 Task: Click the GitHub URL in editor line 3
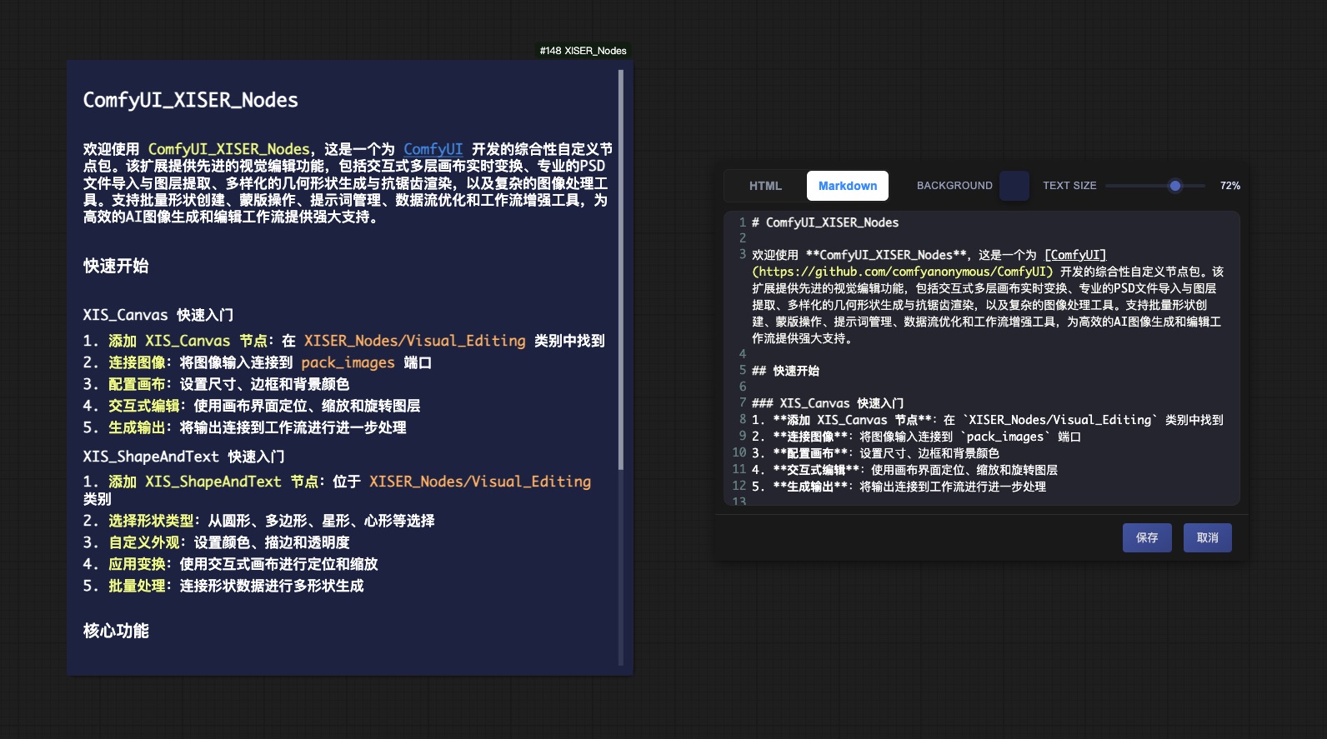point(903,272)
